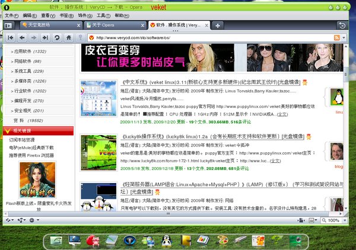
Task: Open the chart presentation icon in dock
Action: pyautogui.click(x=203, y=241)
